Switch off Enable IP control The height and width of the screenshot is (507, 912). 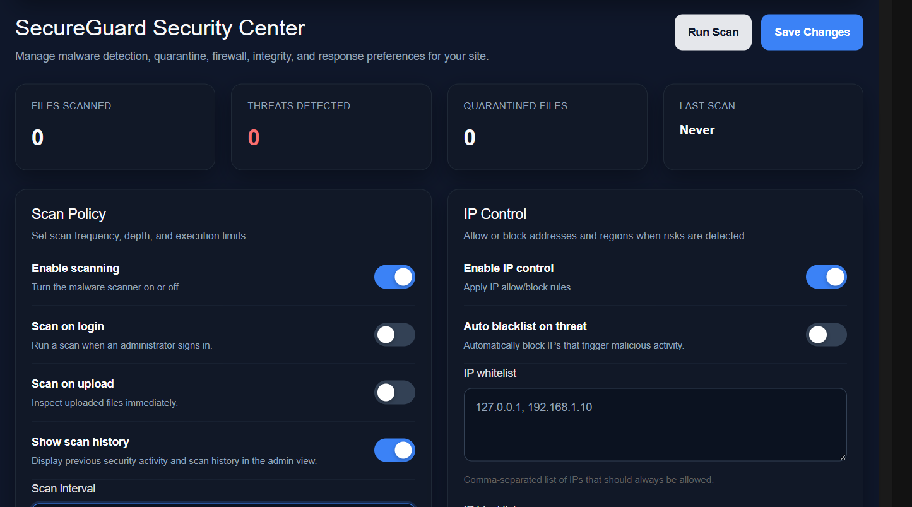826,277
